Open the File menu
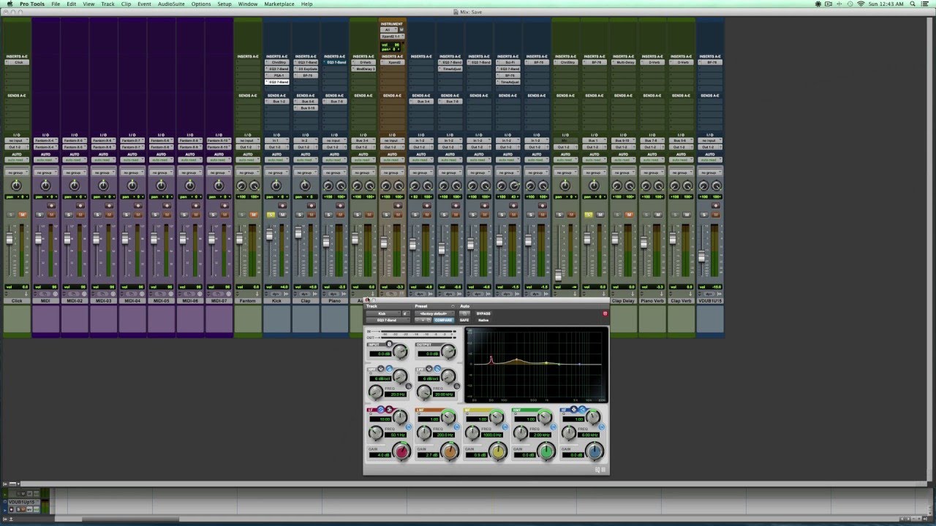The image size is (936, 526). [56, 4]
